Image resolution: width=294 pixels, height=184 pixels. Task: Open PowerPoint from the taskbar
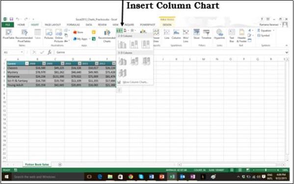tap(162, 177)
